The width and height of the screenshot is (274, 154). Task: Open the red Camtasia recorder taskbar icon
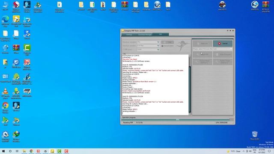[66, 151]
